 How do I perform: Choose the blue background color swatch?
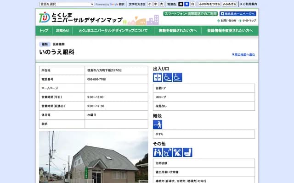coord(187,4)
